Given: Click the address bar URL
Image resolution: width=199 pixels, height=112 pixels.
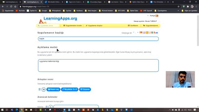Looking at the screenshot, I should pos(36,7).
